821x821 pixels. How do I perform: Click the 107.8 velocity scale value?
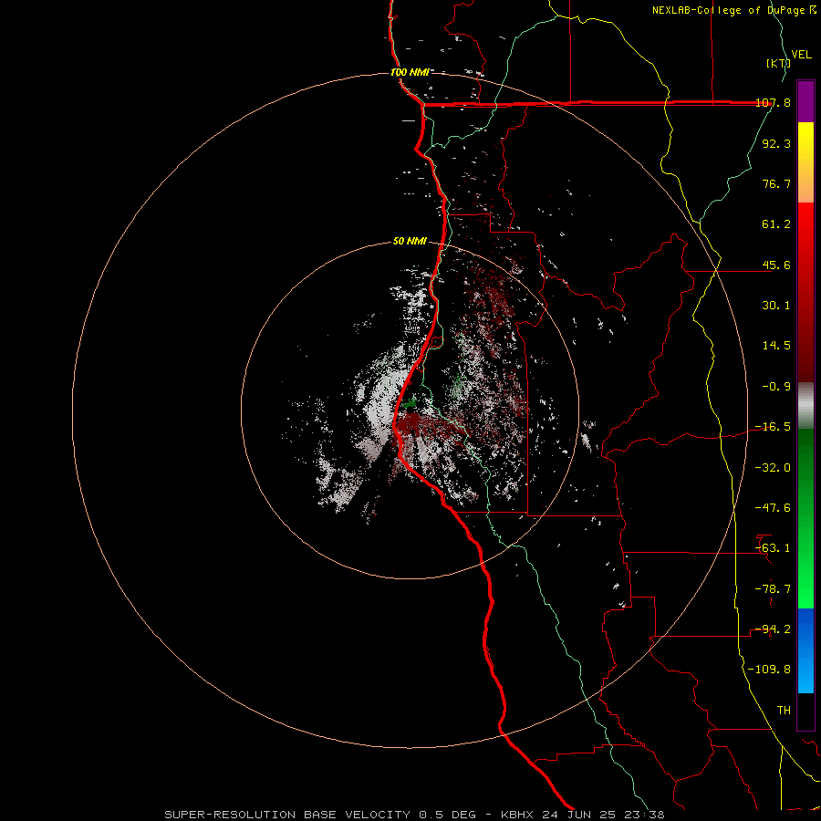(x=773, y=102)
